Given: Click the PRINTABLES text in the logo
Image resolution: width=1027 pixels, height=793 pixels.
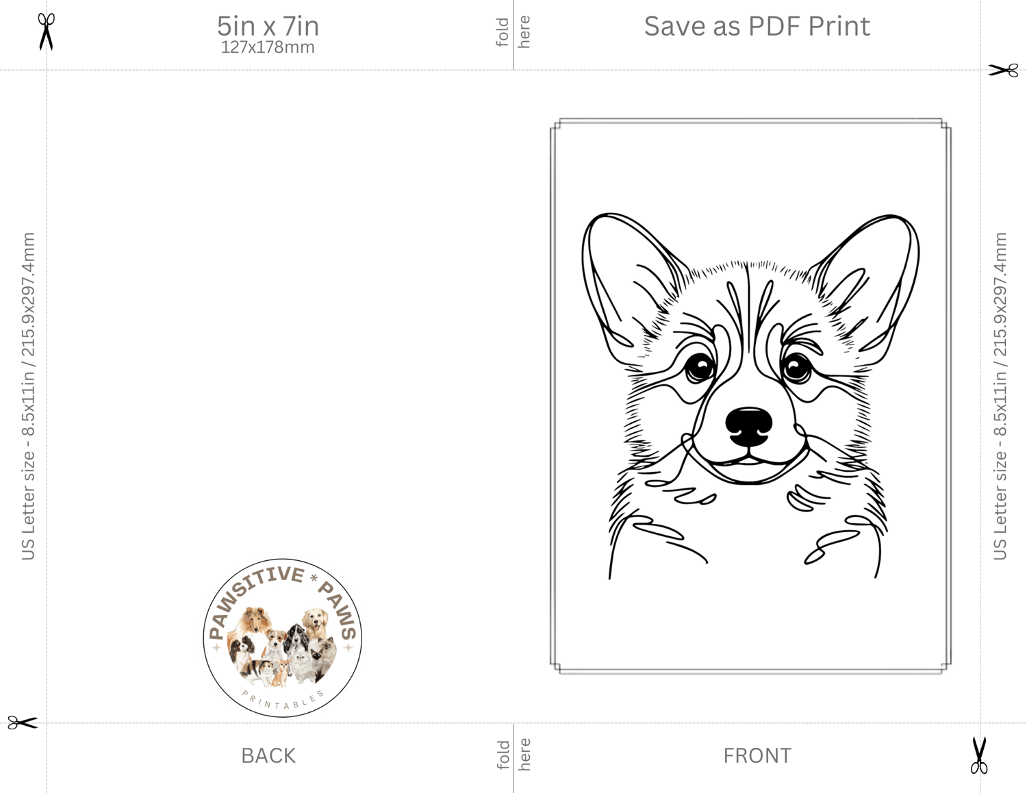Looking at the screenshot, I should point(283,701).
